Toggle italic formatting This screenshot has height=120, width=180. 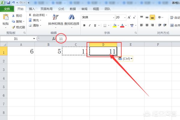click(x=90, y=25)
